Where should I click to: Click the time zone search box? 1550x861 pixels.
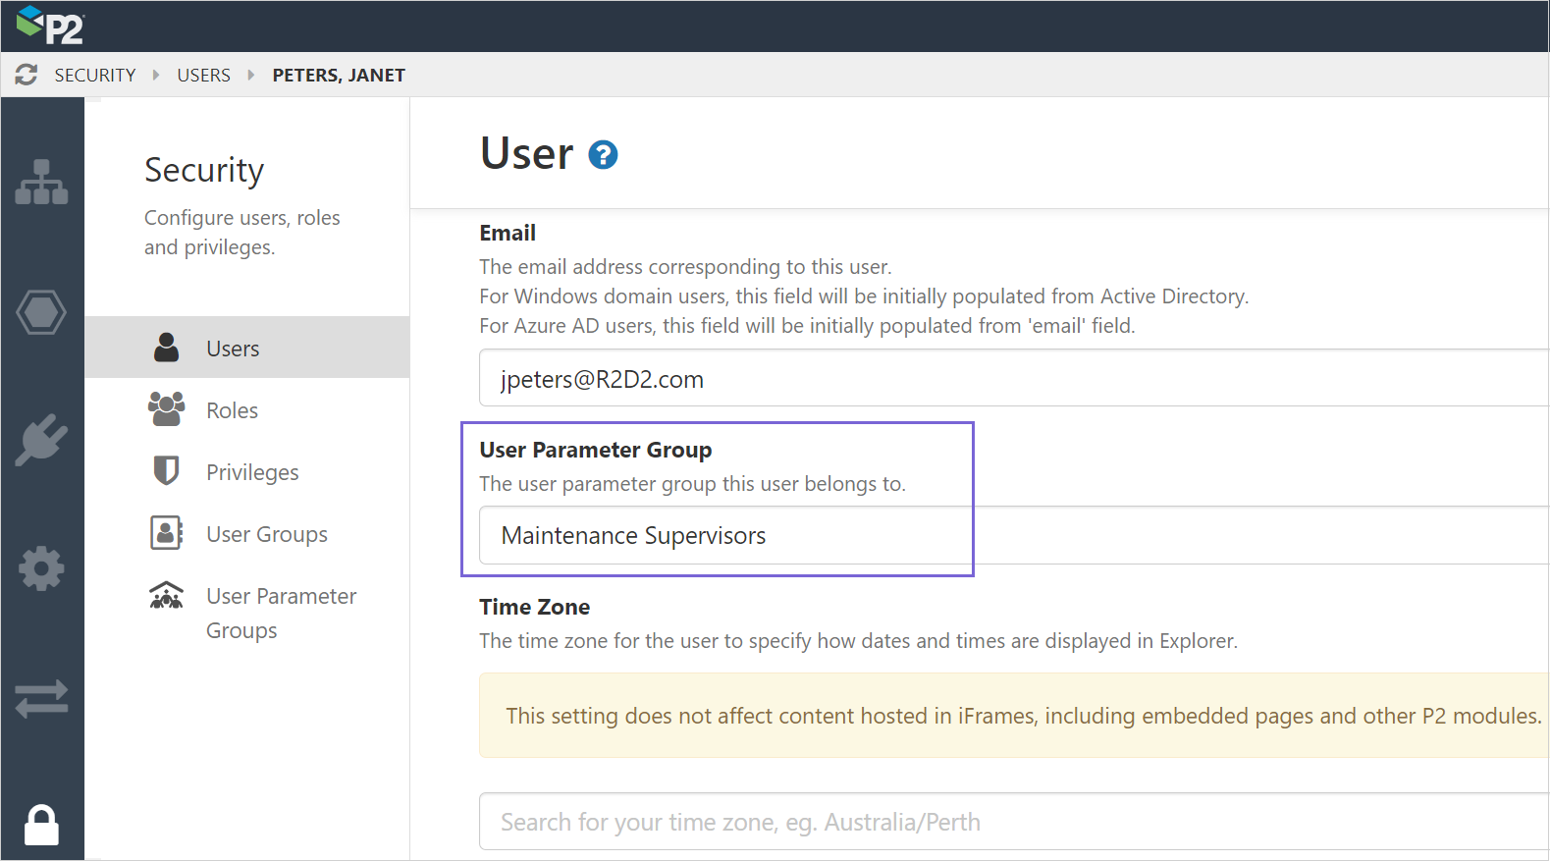[1011, 822]
